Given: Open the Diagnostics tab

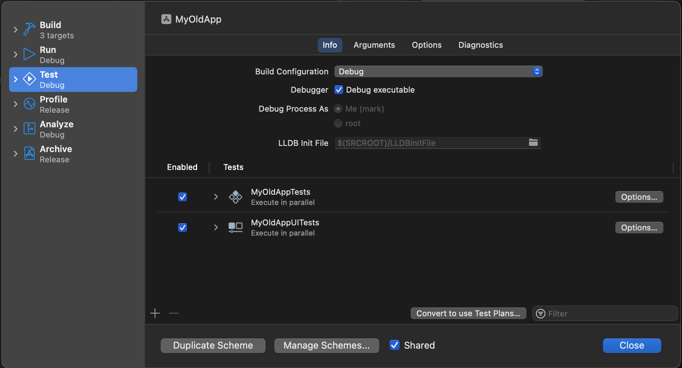Looking at the screenshot, I should (x=480, y=45).
